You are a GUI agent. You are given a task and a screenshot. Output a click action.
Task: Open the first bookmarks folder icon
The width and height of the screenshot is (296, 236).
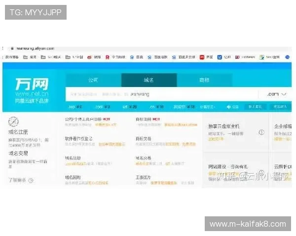coord(25,57)
